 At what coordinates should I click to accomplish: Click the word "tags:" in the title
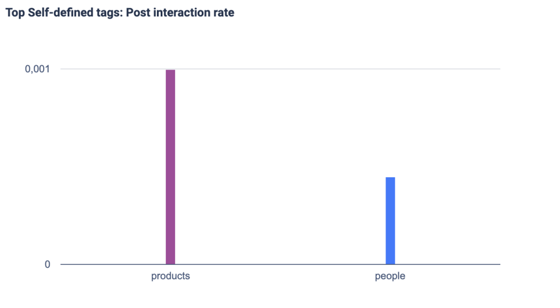(108, 13)
